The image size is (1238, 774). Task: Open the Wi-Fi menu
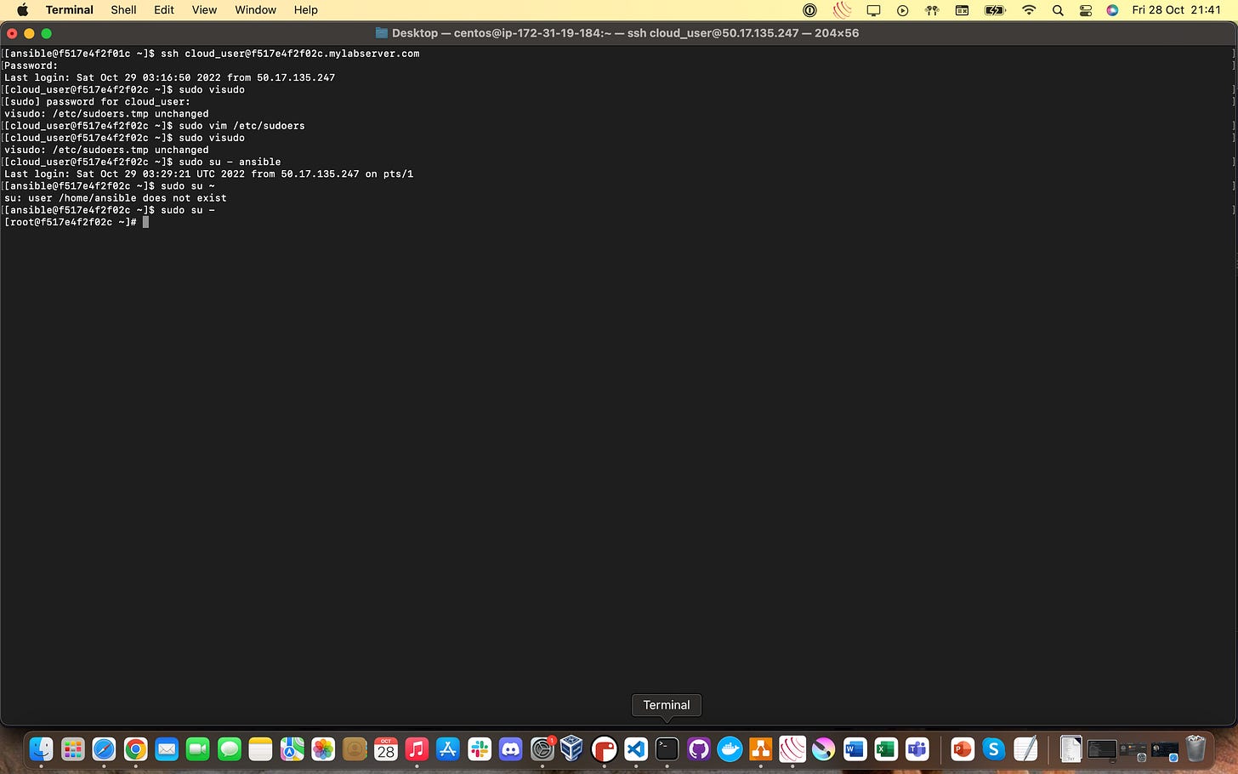click(x=1029, y=10)
